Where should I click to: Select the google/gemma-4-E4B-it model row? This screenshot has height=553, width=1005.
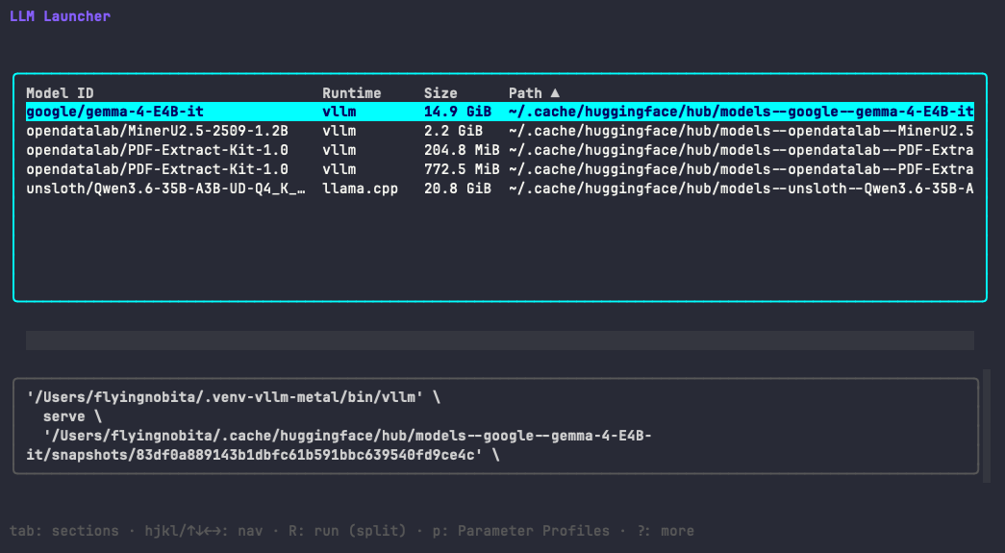click(500, 112)
